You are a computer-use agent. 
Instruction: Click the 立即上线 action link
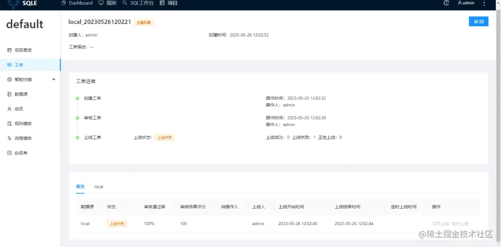(x=441, y=224)
